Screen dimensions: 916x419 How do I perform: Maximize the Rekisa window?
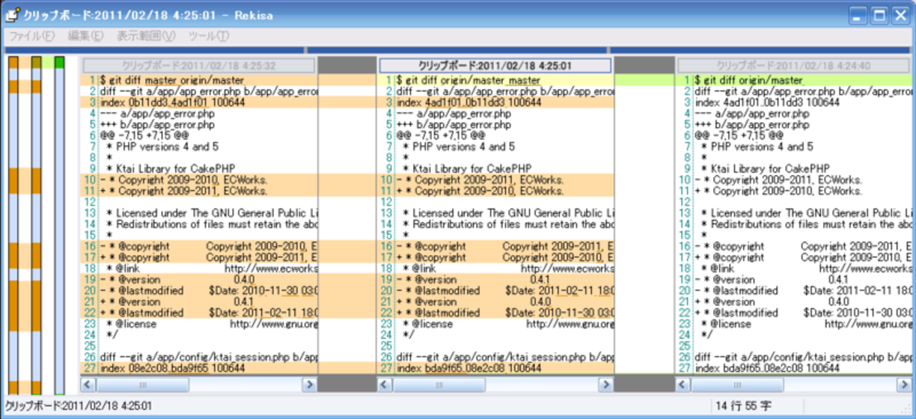(879, 15)
